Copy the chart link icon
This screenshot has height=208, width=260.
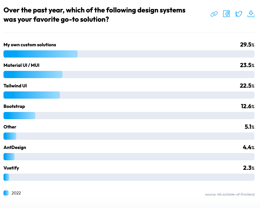(214, 14)
